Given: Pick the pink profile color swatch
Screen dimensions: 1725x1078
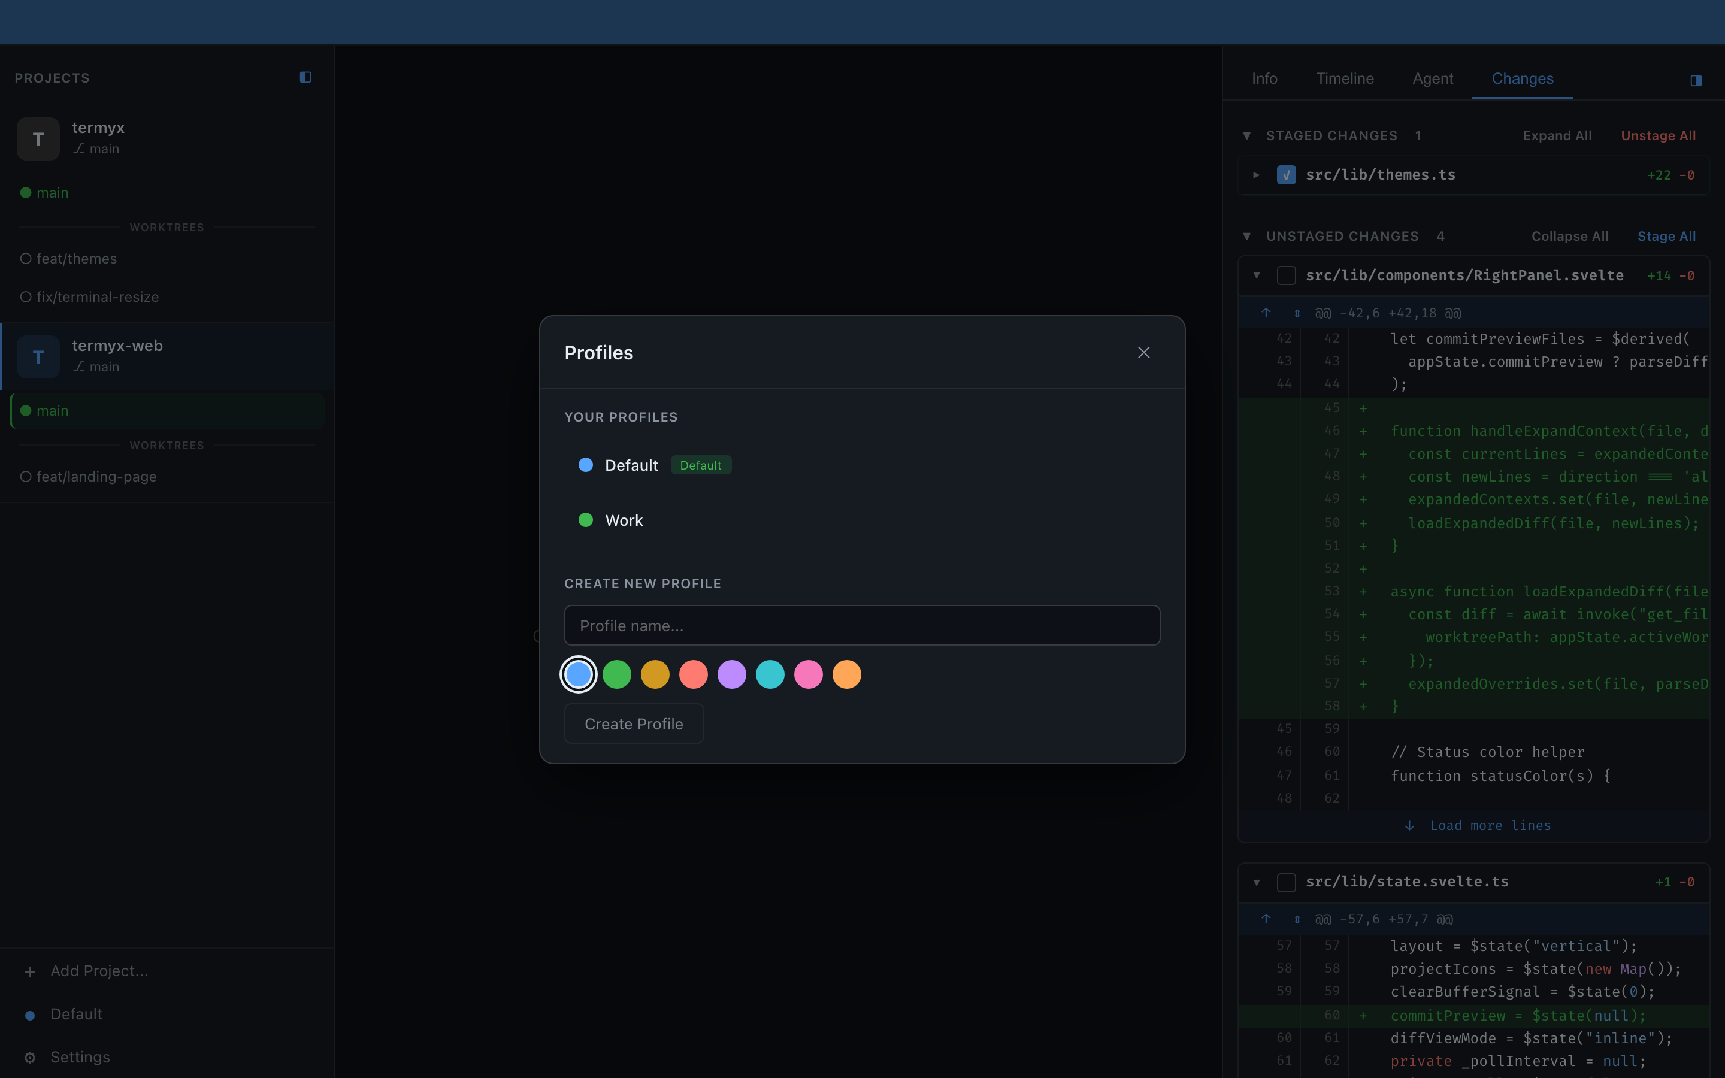Looking at the screenshot, I should [809, 674].
